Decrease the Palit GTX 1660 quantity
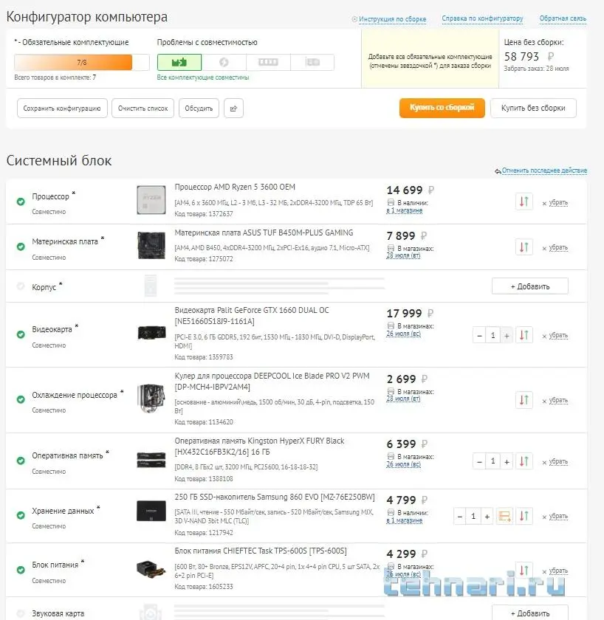The width and height of the screenshot is (604, 620). click(x=480, y=335)
